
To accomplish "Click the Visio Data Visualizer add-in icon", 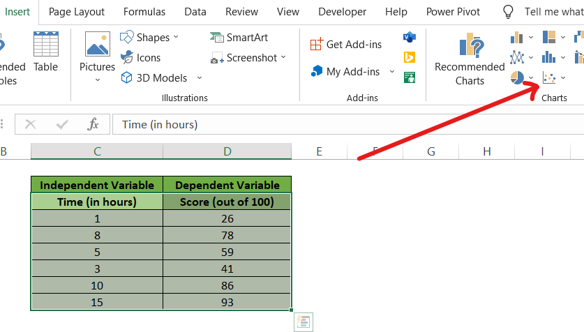I will coord(410,37).
